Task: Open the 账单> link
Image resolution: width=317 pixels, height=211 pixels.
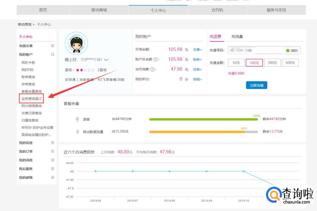Action: [197, 59]
